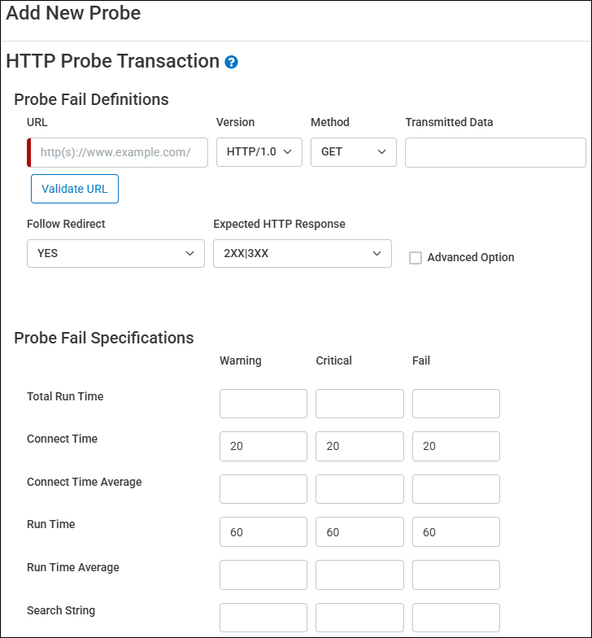Click the Total Run Time Warning field
The width and height of the screenshot is (592, 638).
263,404
